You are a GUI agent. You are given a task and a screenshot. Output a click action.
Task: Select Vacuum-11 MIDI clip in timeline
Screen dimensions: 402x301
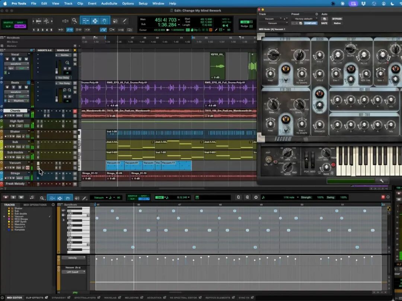[176, 166]
